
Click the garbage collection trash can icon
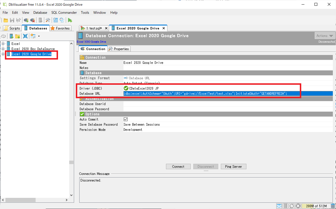[x=333, y=206]
